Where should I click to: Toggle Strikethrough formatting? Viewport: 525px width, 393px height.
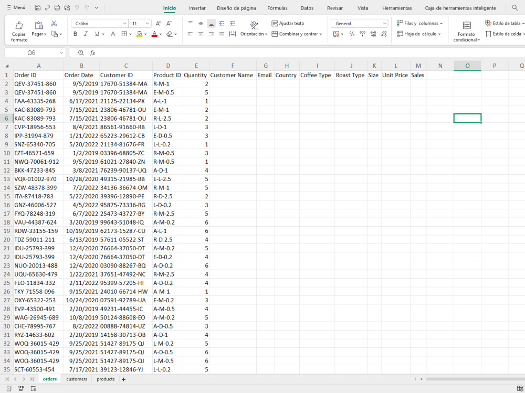click(x=113, y=34)
